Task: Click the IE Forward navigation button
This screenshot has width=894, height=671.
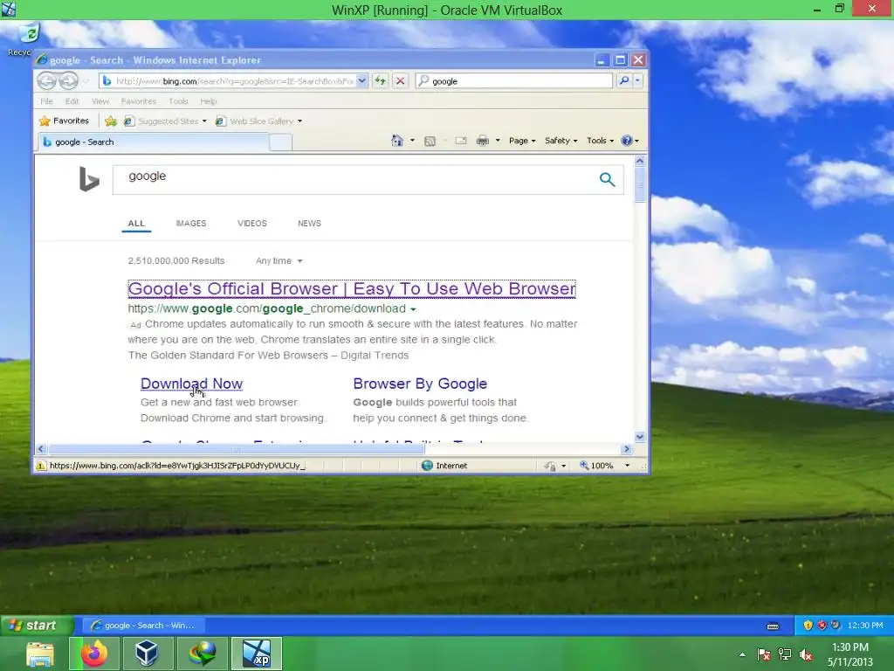Action: [68, 81]
